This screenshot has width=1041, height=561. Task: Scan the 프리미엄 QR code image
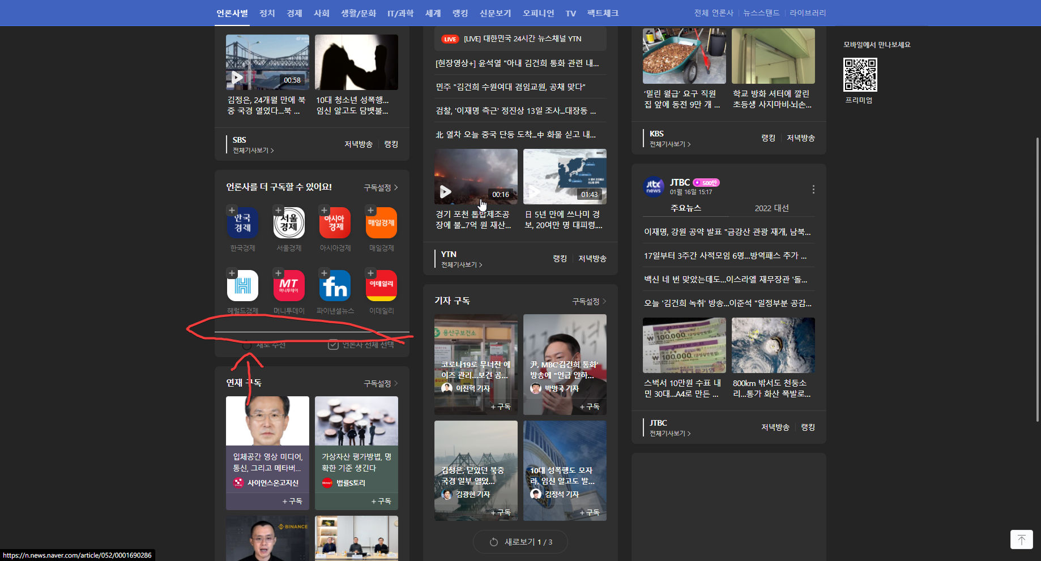[860, 74]
